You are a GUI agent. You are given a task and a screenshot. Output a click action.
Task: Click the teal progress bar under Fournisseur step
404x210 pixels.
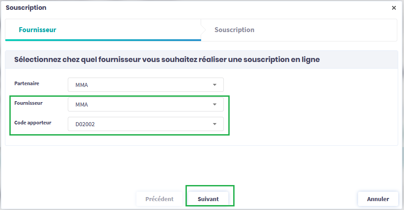103,40
